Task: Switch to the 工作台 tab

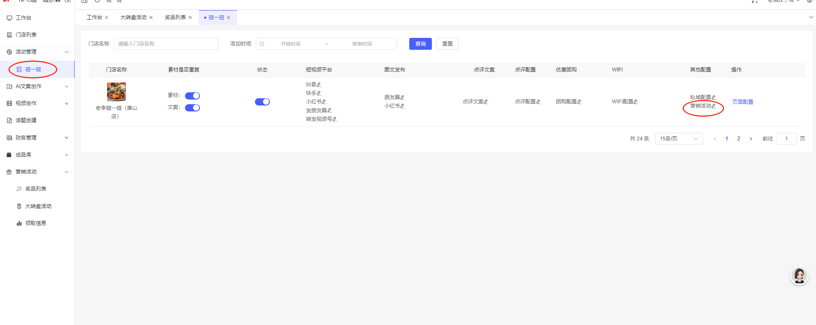Action: pyautogui.click(x=94, y=17)
